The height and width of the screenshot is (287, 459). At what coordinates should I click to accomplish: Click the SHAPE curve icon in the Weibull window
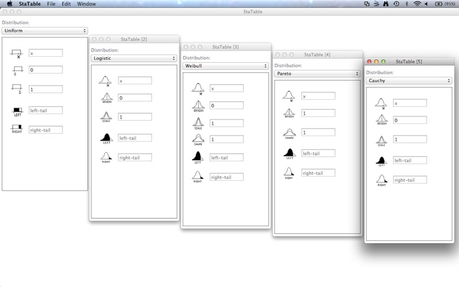[x=198, y=139]
